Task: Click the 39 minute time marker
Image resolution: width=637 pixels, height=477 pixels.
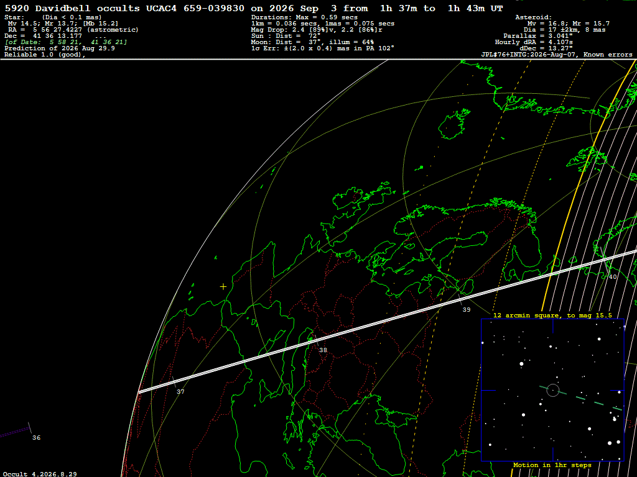Action: click(467, 309)
